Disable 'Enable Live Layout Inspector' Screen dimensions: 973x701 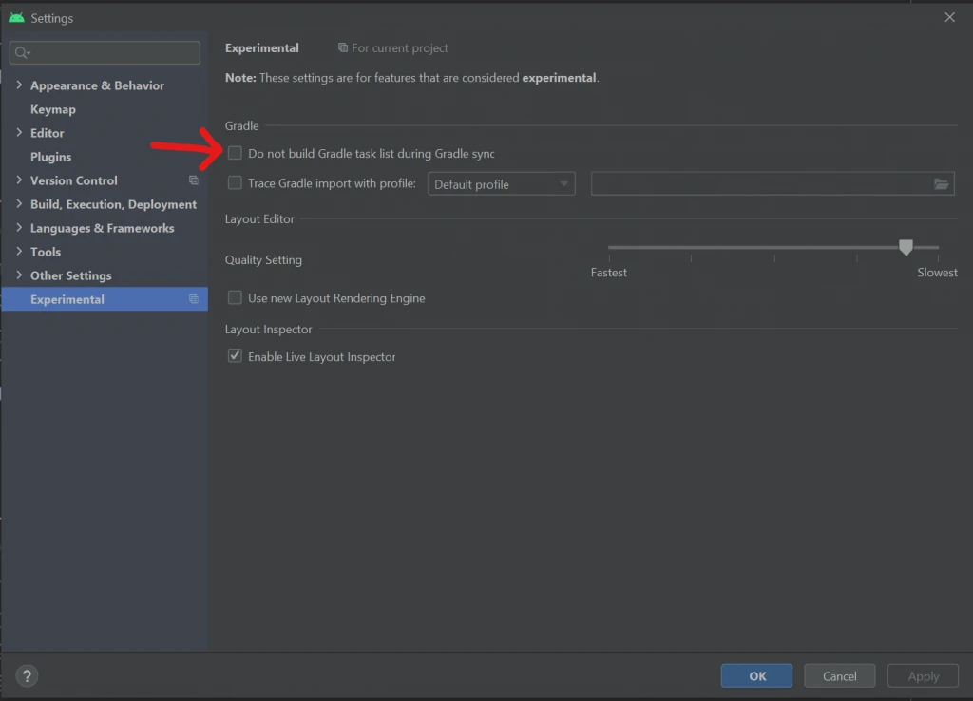pos(234,356)
